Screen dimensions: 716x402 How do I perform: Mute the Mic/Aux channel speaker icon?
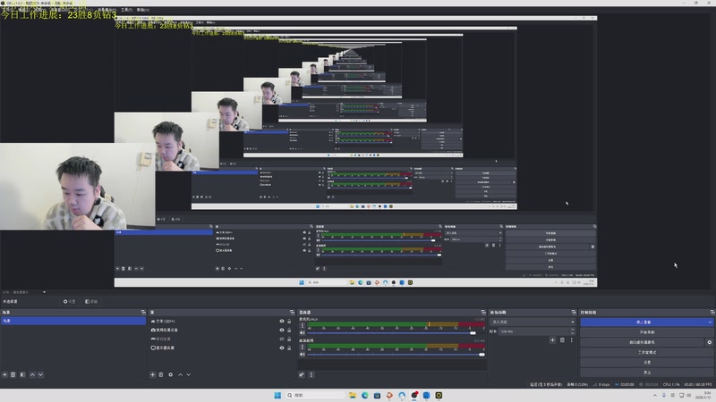pos(302,332)
